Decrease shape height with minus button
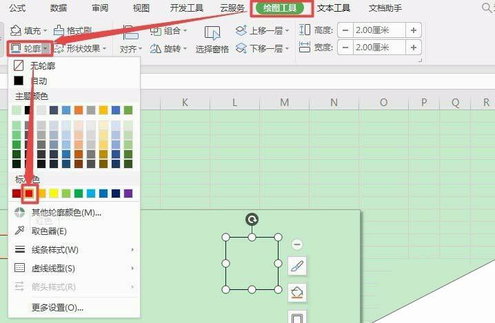Screen dimensions: 495x323 (345, 30)
